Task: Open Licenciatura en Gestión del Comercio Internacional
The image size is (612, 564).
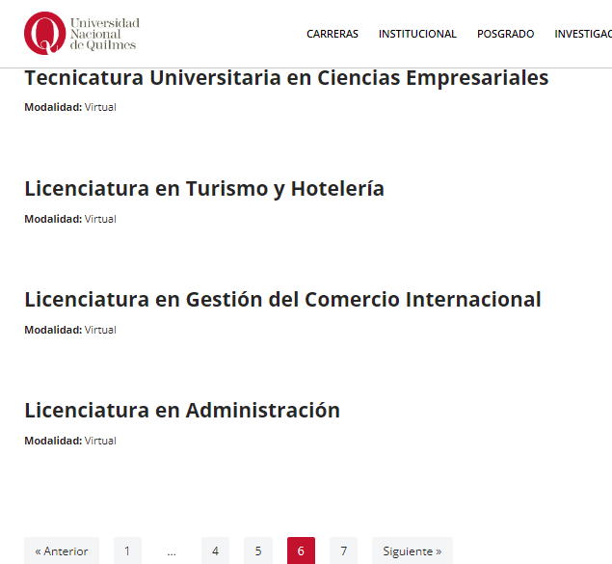Action: click(282, 300)
